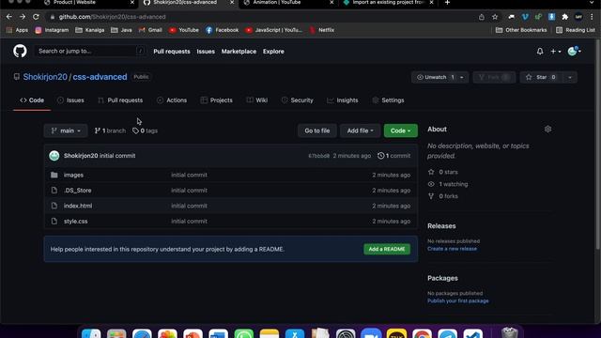This screenshot has width=601, height=338.
Task: Open the Actions tab
Action: pos(172,100)
